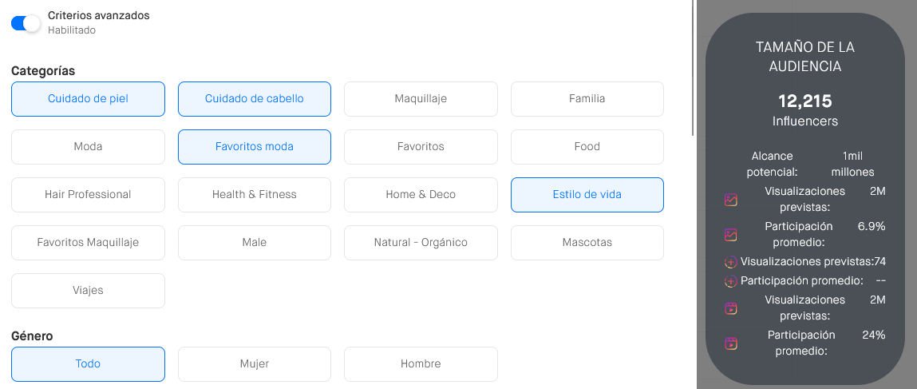Click the Instagram post icon beside Visualizaciones previstas 2M
917x389 pixels.
(730, 200)
